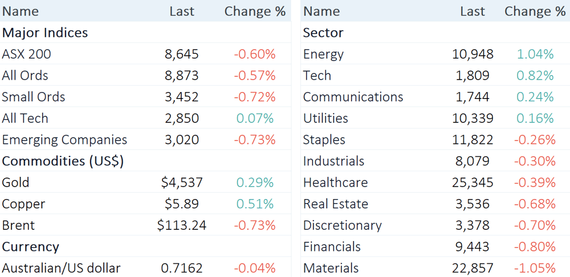This screenshot has width=570, height=277.
Task: Click the left table's Change % header
Action: pos(255,11)
